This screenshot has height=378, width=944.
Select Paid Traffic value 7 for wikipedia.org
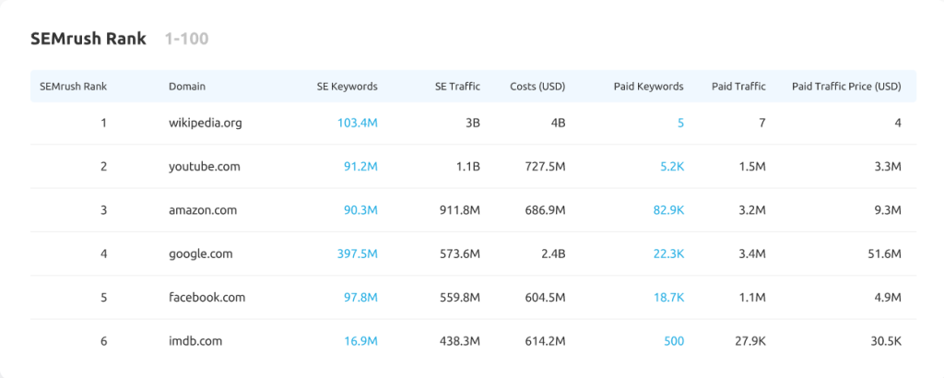tap(762, 124)
